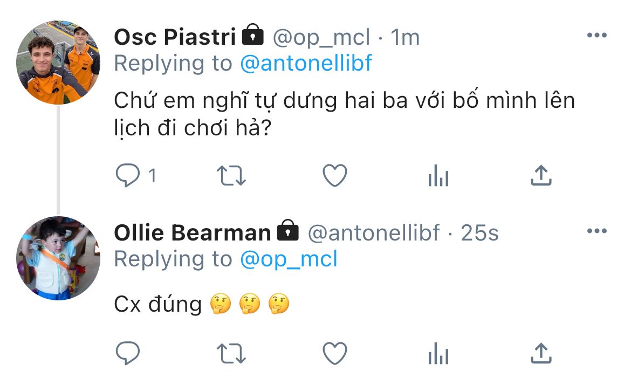
Task: Click the 1m timestamp on first tweet
Action: point(404,37)
